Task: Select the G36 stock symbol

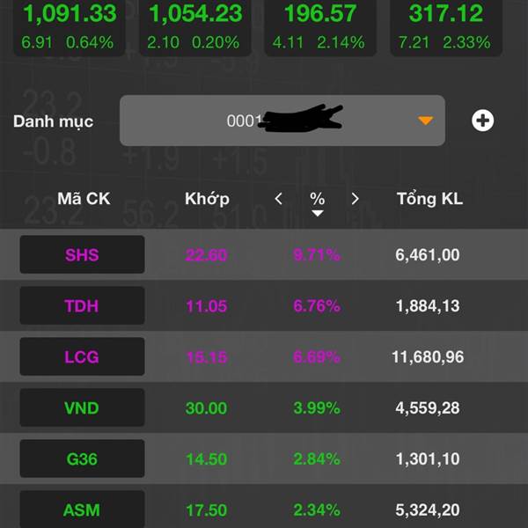Action: pos(82,458)
